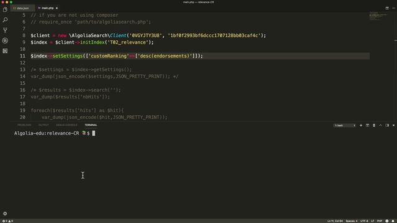Click the code minimap preview
Screen dimensions: 397x223
tap(378, 15)
